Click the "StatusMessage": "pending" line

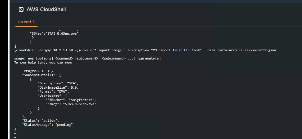pyautogui.click(x=47, y=125)
